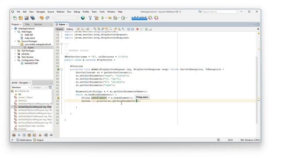Screen dimensions: 282x158
Task: Toggle Show Fields filter in Navigator
Action: pos(19,135)
